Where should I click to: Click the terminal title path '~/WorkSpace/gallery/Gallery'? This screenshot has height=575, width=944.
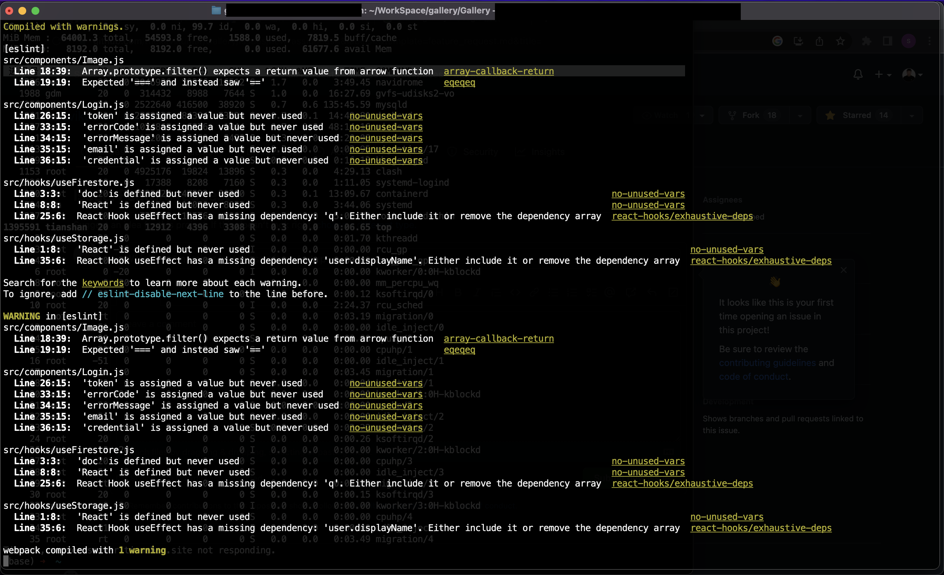point(429,10)
